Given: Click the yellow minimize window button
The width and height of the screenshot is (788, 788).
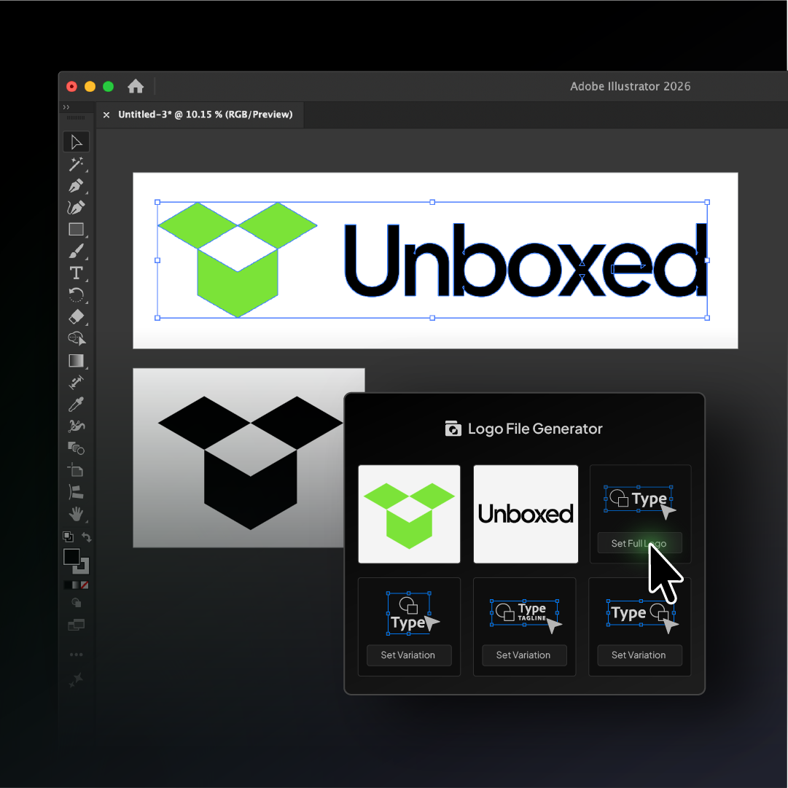Looking at the screenshot, I should (x=90, y=87).
